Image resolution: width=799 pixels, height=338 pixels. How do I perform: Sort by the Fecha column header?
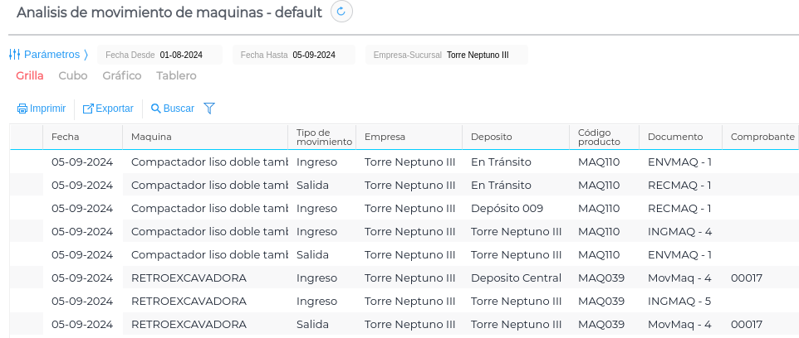coord(66,137)
